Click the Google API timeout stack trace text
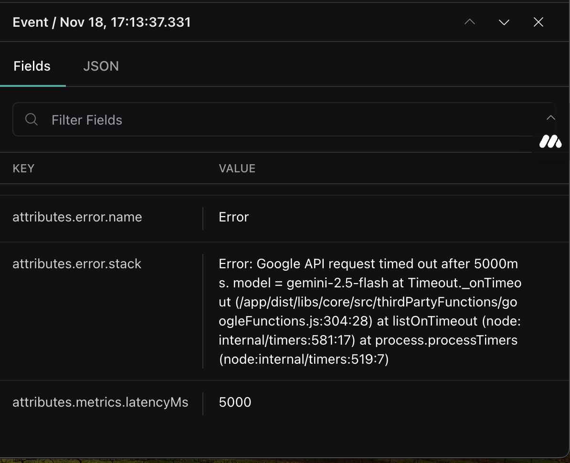The width and height of the screenshot is (570, 463). pos(369,311)
